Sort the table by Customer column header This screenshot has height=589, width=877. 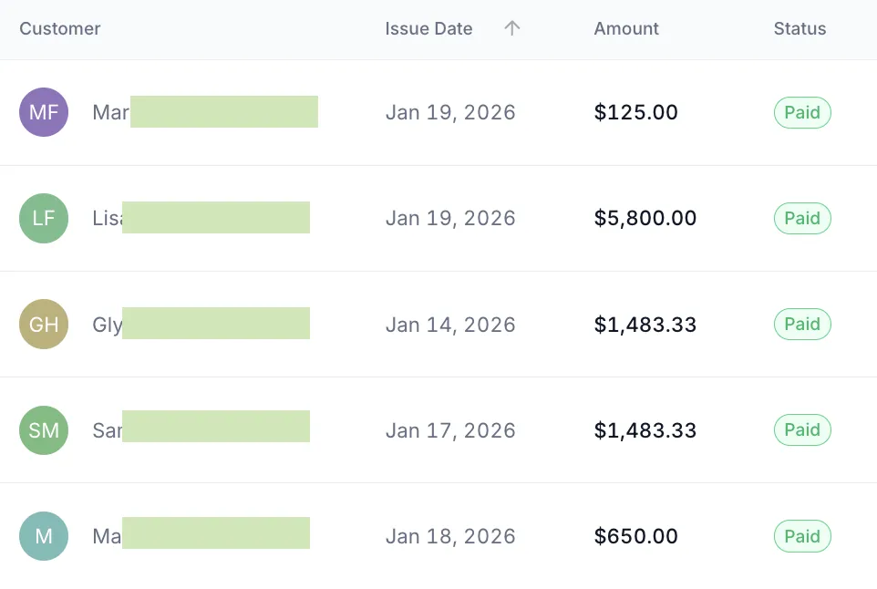[60, 29]
